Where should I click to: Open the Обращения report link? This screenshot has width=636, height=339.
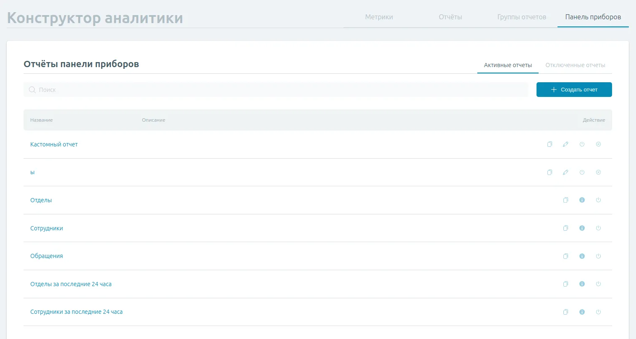(x=47, y=256)
